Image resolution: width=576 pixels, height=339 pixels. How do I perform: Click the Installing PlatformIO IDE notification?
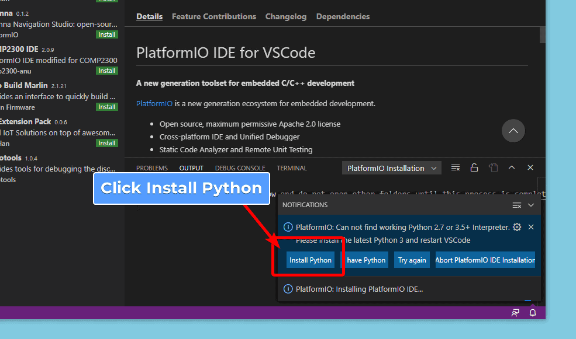pyautogui.click(x=409, y=289)
